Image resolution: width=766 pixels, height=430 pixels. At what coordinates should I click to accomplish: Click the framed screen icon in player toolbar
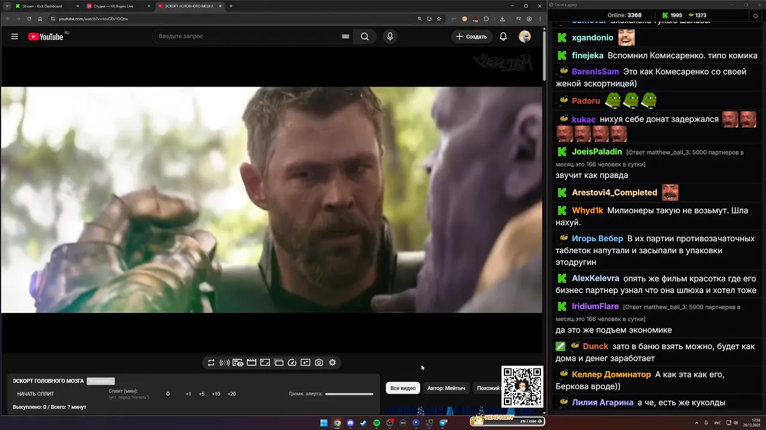pos(265,363)
